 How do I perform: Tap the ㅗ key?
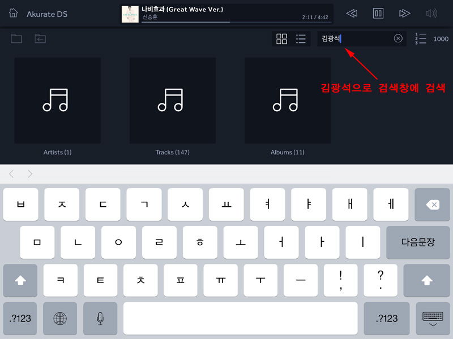coord(241,242)
